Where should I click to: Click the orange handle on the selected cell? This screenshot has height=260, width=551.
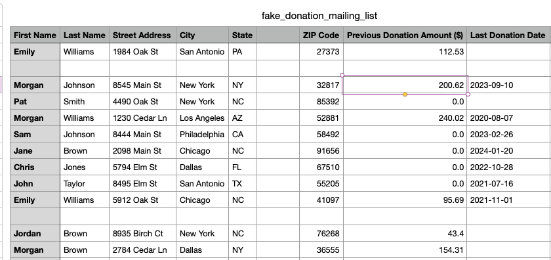point(405,95)
